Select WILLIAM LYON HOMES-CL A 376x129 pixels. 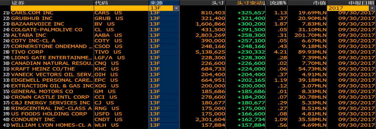(51, 125)
